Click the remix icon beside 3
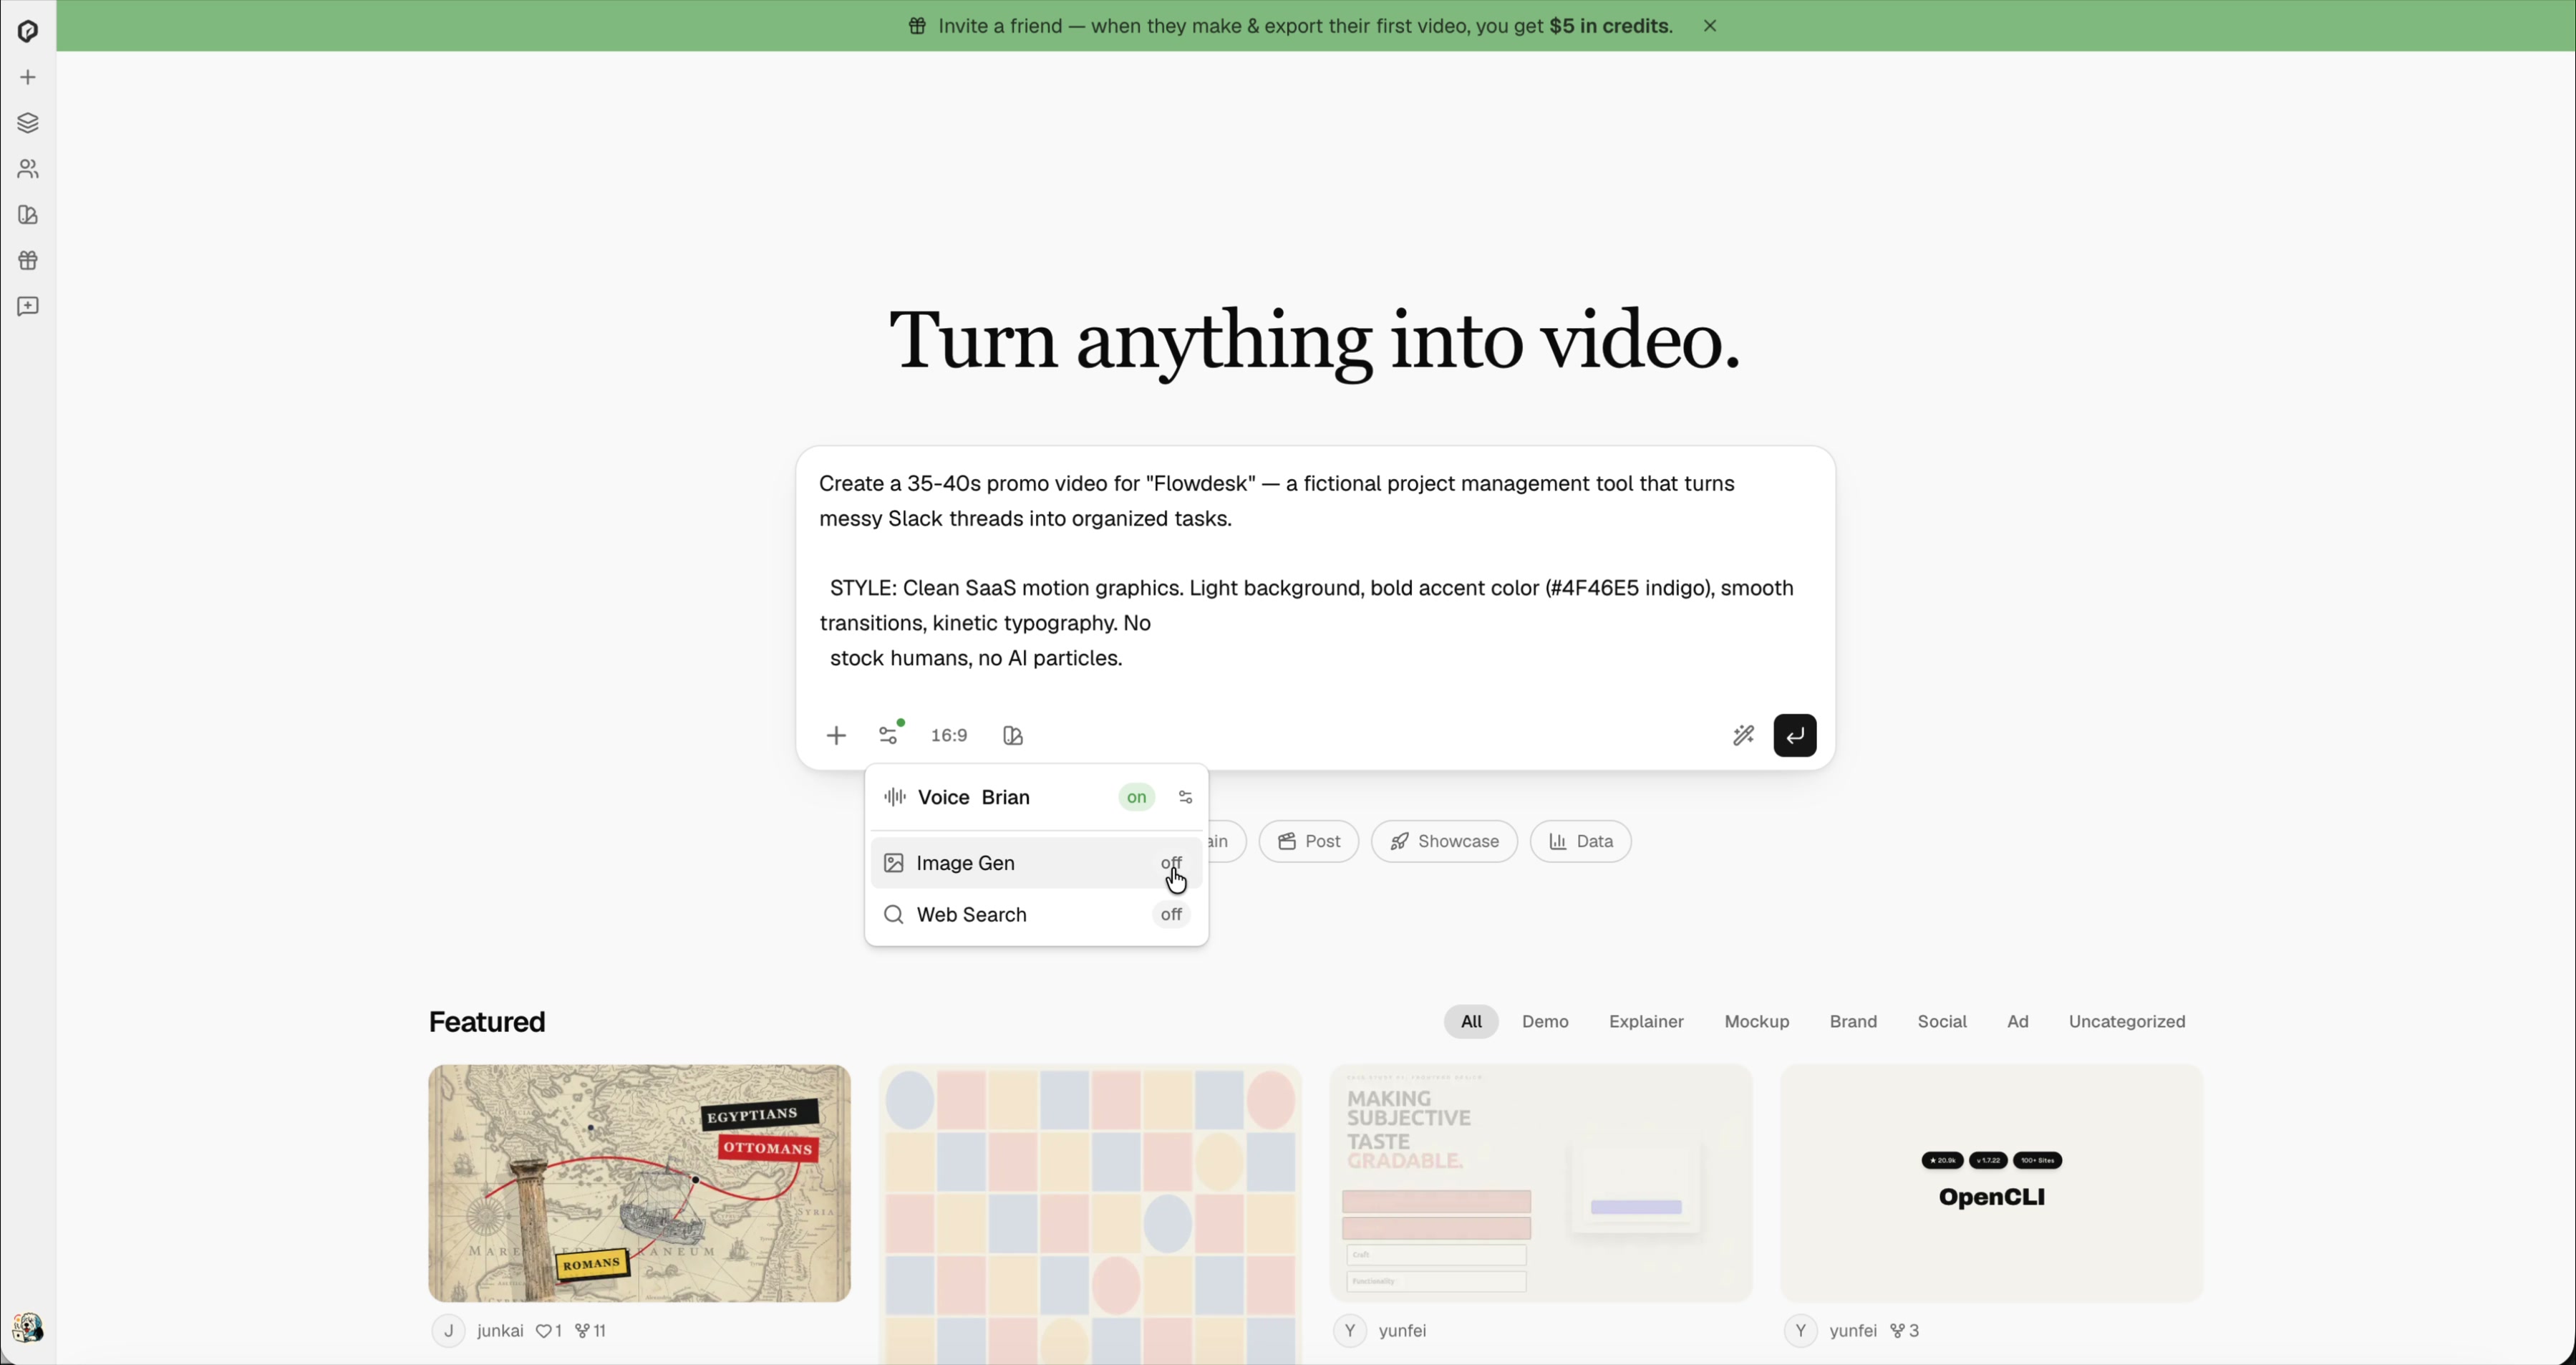 pos(1896,1332)
